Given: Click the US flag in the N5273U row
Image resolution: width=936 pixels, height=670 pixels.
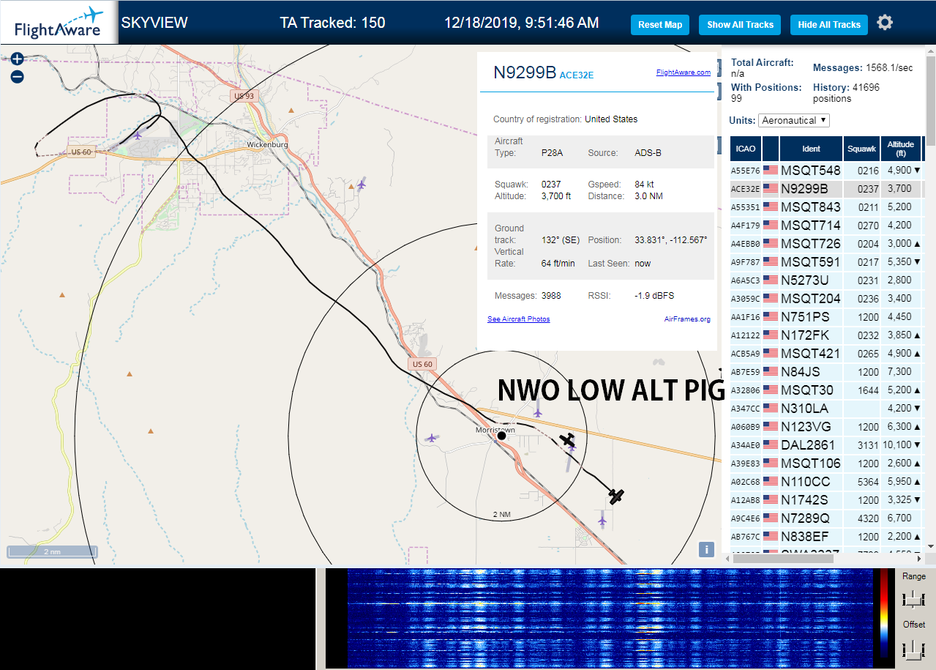Looking at the screenshot, I should [771, 280].
